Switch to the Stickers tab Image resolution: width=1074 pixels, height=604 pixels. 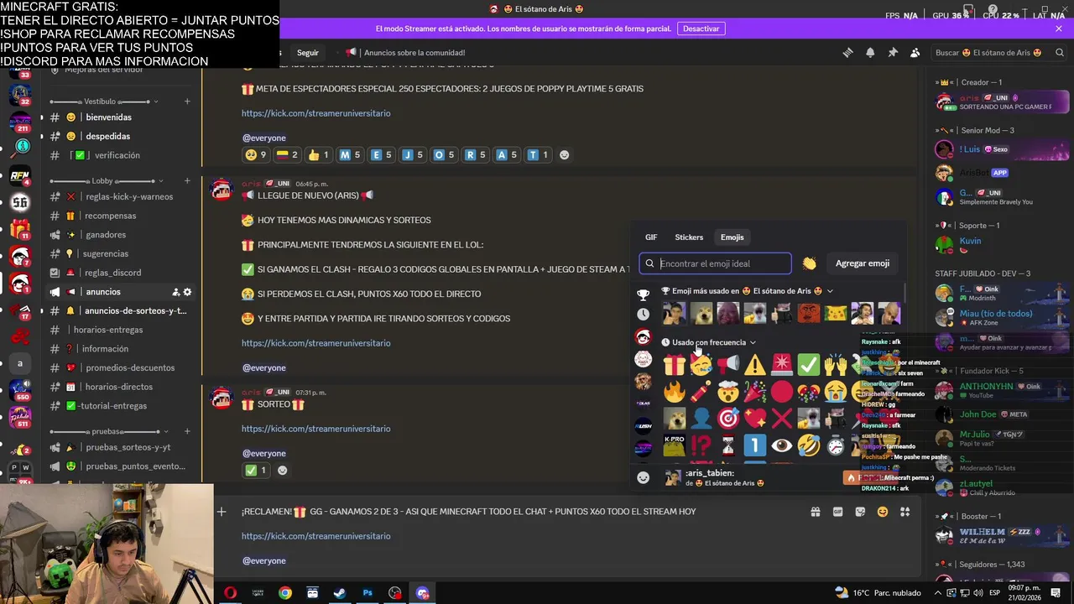pos(689,237)
